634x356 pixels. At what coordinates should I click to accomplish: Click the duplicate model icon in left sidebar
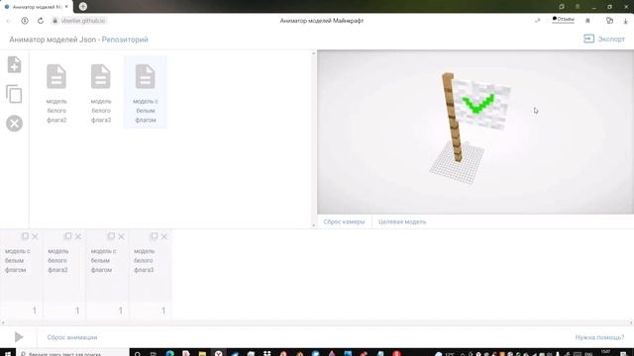tap(14, 94)
